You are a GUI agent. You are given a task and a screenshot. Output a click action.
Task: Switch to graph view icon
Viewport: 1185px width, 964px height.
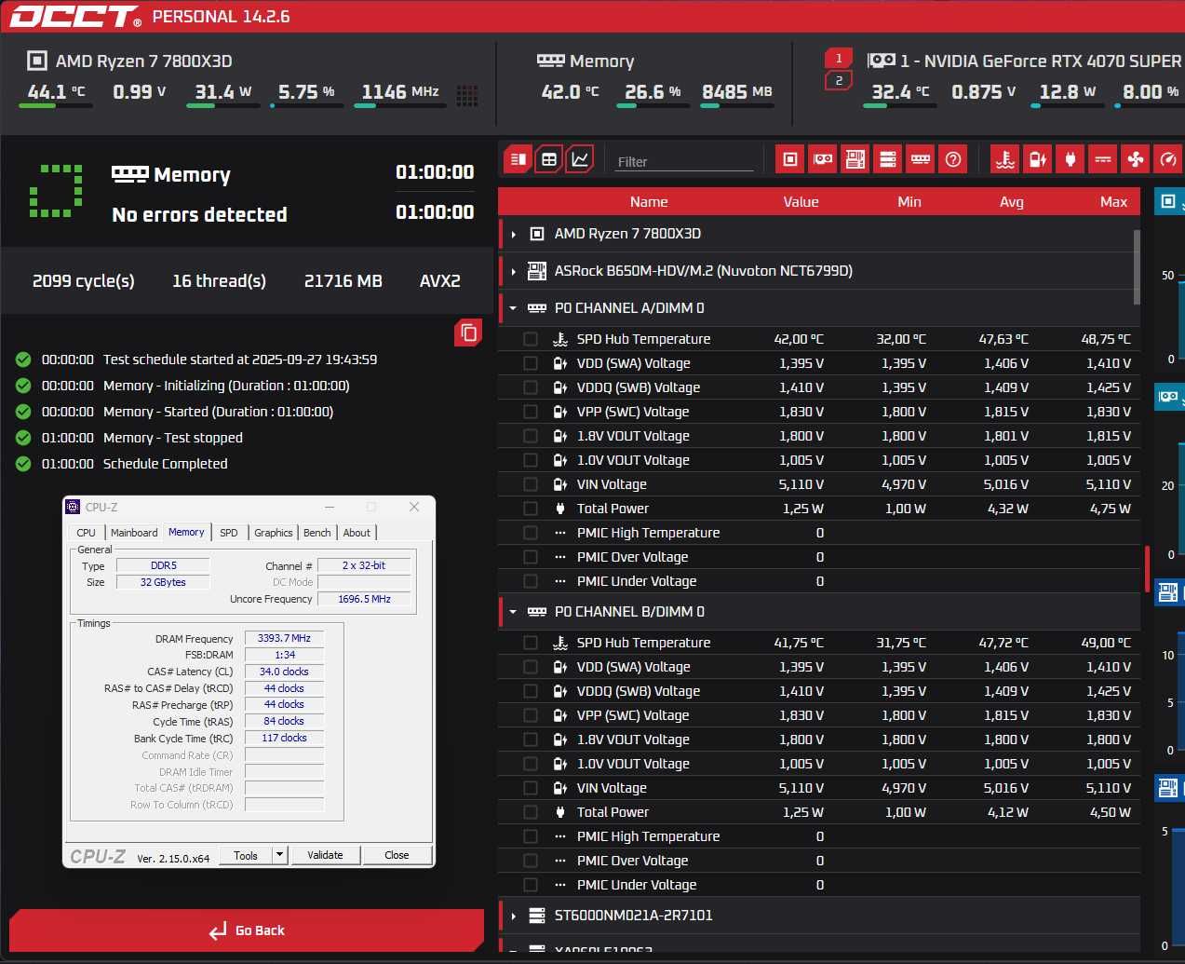pos(579,159)
